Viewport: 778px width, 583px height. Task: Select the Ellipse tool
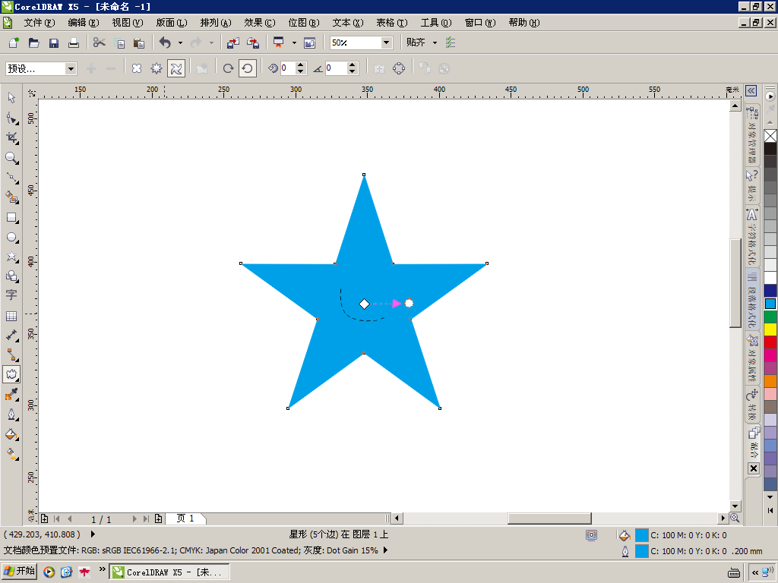coord(11,238)
